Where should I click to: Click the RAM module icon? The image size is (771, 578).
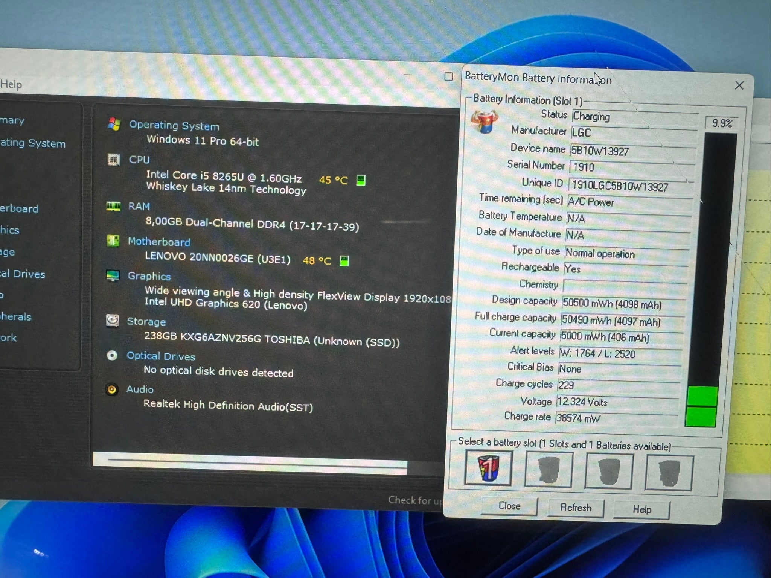click(x=113, y=206)
